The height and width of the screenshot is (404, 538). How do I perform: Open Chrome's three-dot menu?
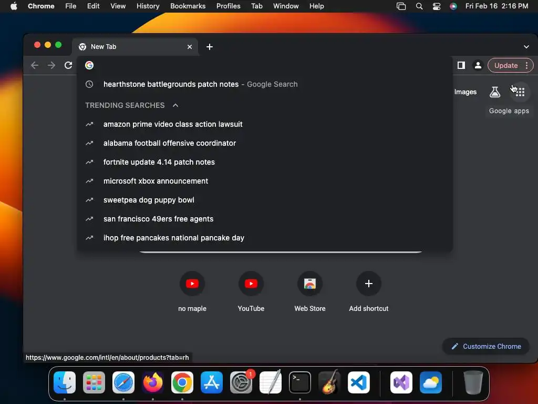(x=526, y=65)
